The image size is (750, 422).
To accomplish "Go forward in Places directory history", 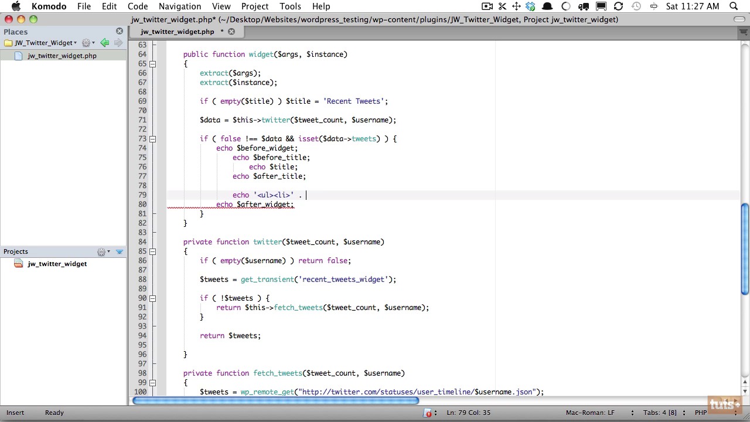I will [118, 43].
